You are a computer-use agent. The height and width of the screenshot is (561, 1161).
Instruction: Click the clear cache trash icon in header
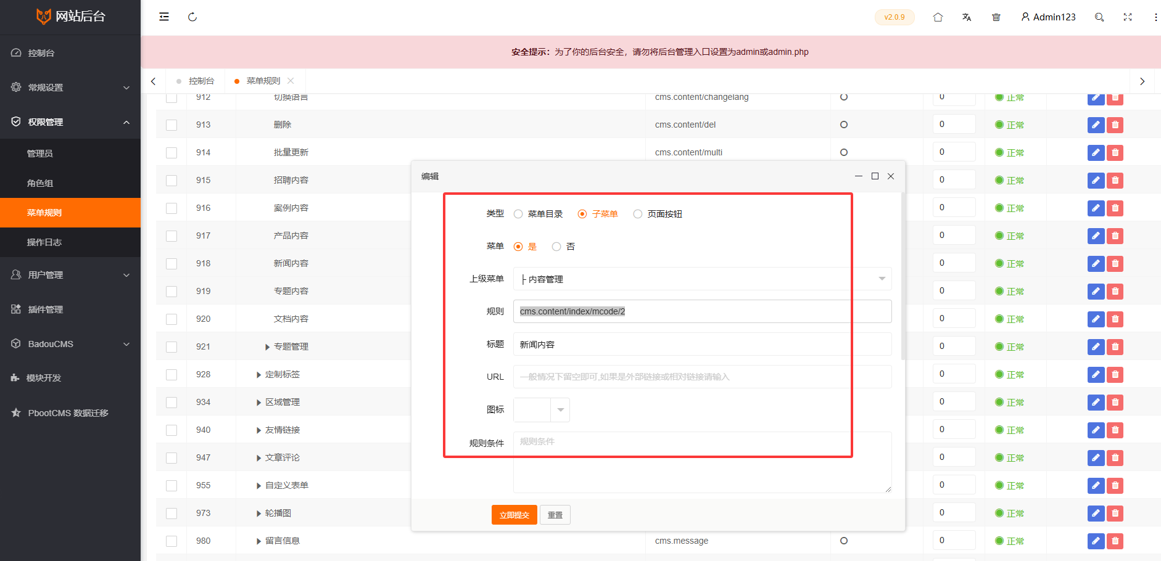996,17
